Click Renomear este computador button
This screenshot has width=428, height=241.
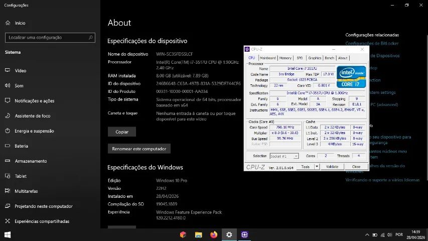point(139,149)
